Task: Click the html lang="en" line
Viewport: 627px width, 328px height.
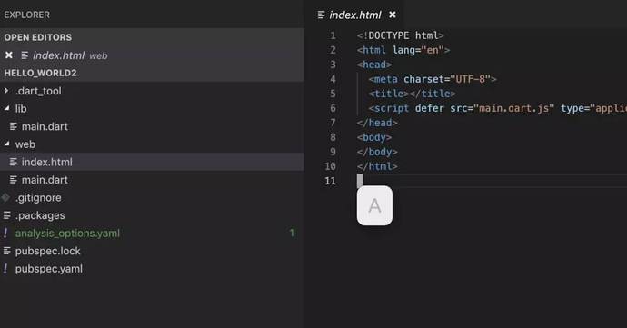Action: [403, 50]
